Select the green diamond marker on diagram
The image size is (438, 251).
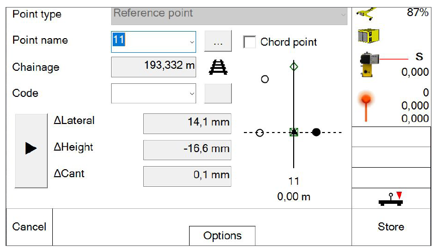pos(294,67)
